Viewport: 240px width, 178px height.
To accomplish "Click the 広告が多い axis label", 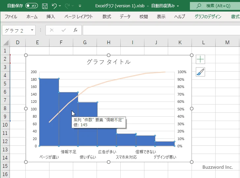I will pos(107,152).
